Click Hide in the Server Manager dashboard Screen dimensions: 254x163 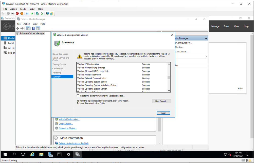(240, 88)
